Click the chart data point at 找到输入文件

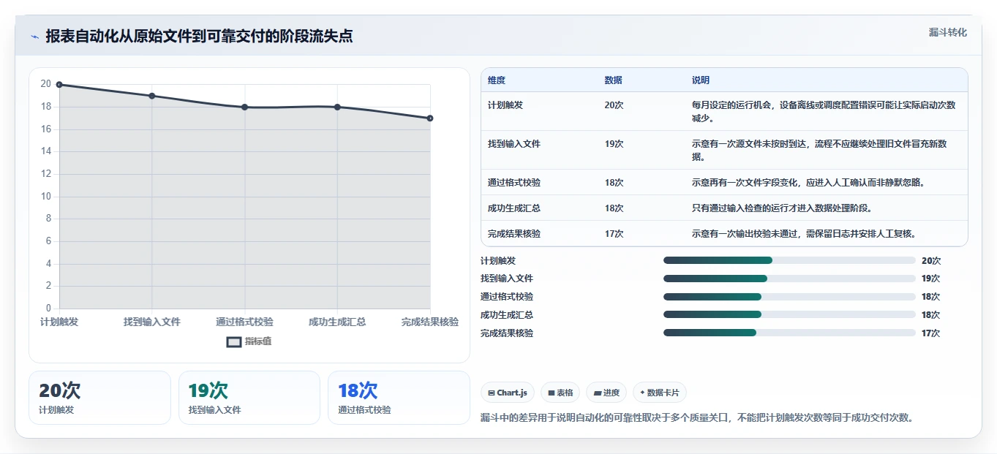tap(152, 96)
